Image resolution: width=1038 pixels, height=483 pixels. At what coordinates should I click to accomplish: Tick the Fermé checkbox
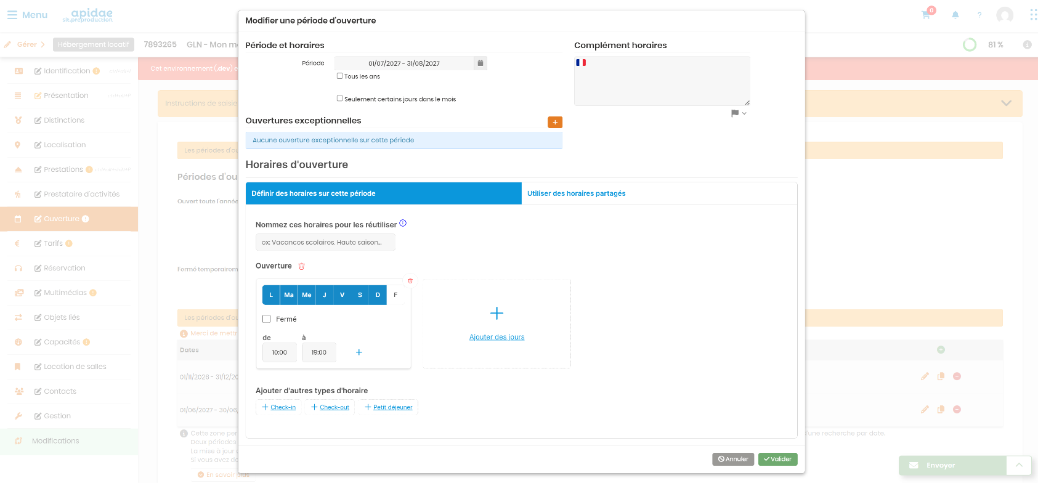click(267, 319)
